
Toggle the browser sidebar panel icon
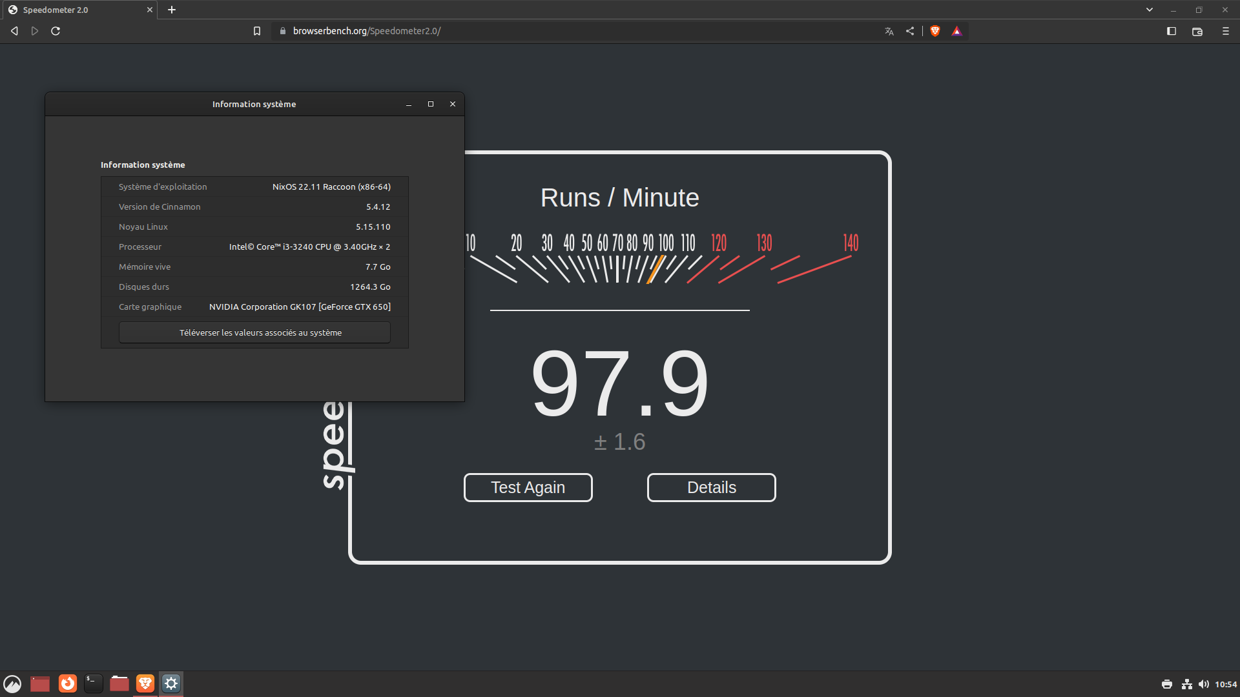point(1172,31)
